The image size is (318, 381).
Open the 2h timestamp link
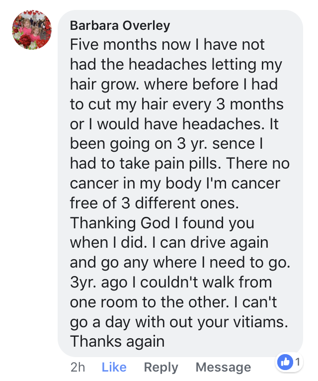click(x=78, y=367)
